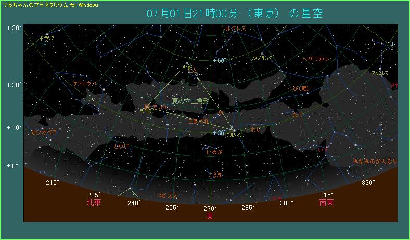Select the Altair (アルタイル) star label
This screenshot has height=240, width=410.
pos(235,135)
